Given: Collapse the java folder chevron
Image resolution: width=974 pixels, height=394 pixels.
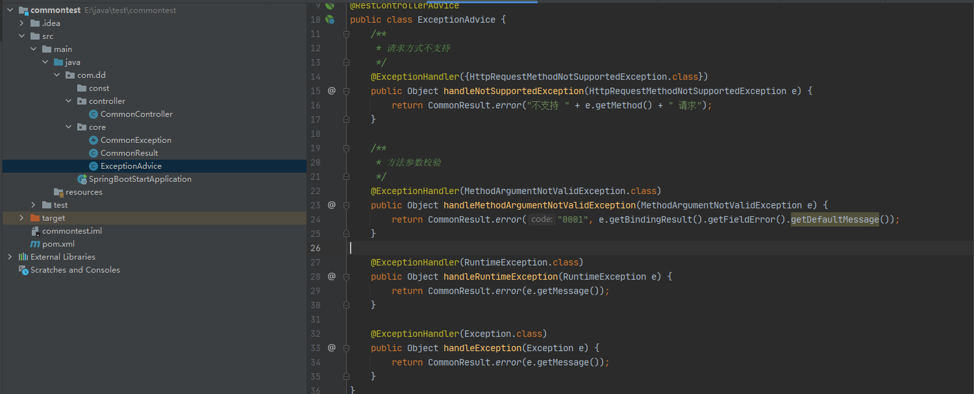Looking at the screenshot, I should pos(45,62).
